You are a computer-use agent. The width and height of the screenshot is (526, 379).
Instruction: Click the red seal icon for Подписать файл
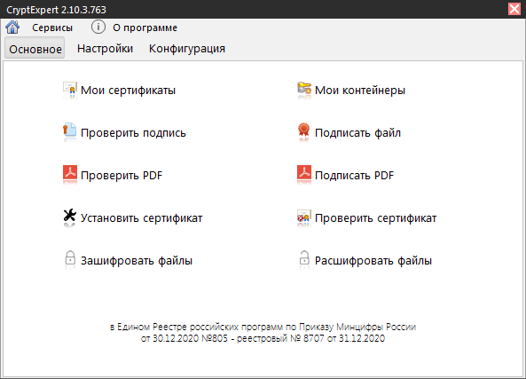[303, 130]
